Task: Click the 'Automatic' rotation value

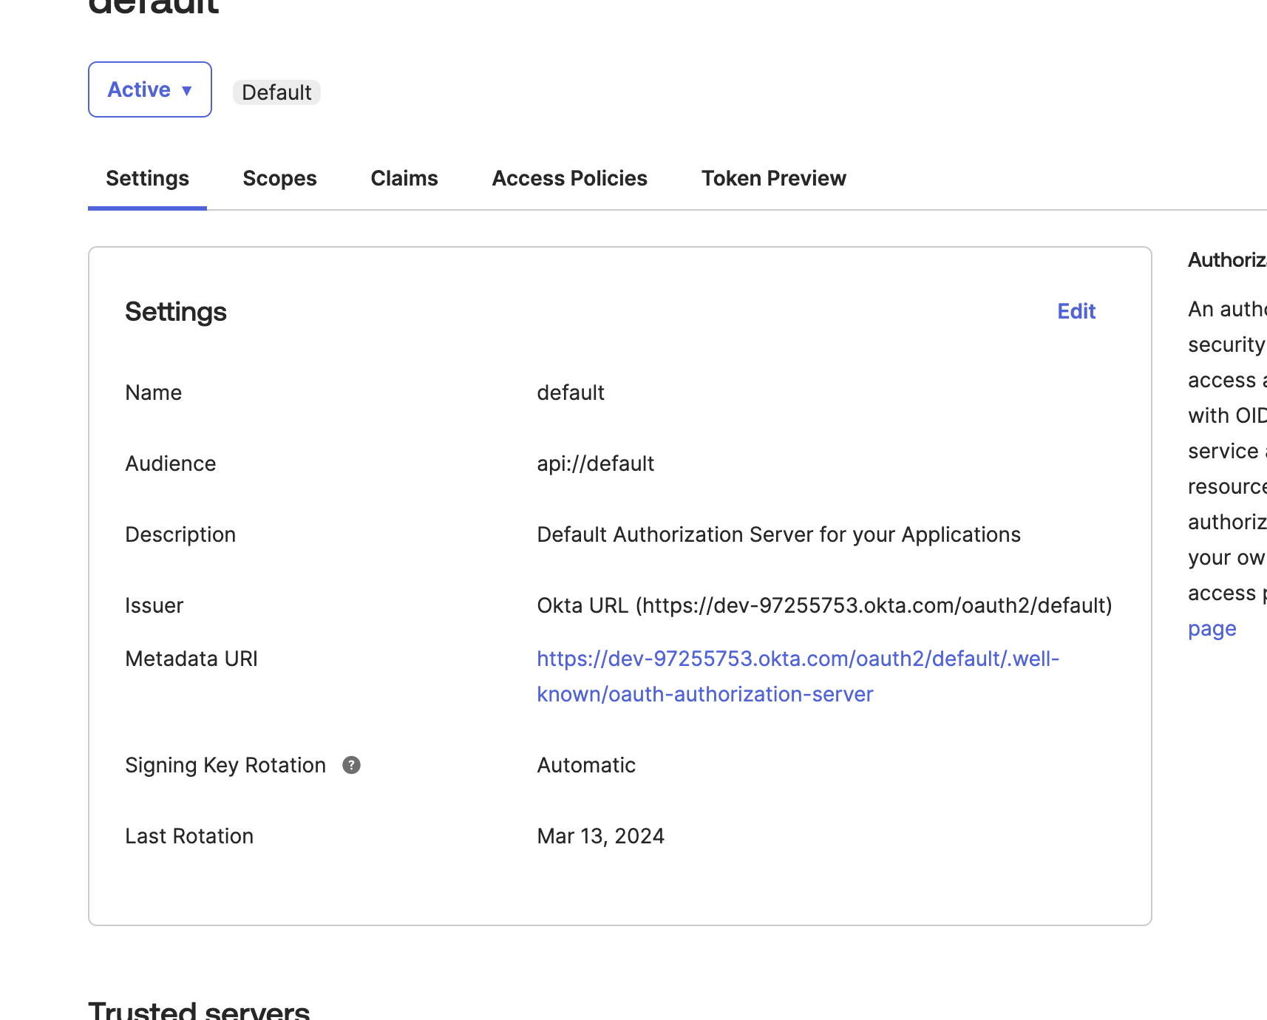Action: 586,765
